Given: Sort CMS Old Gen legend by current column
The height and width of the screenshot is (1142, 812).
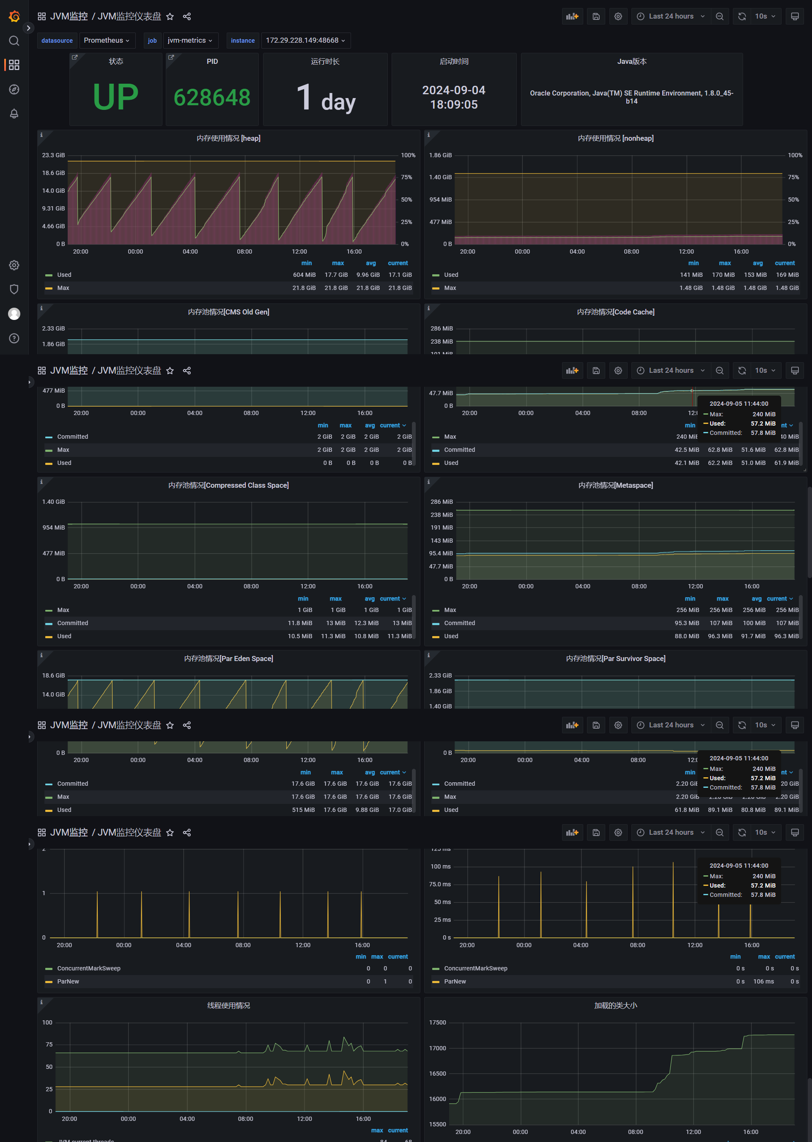Looking at the screenshot, I should click(392, 426).
